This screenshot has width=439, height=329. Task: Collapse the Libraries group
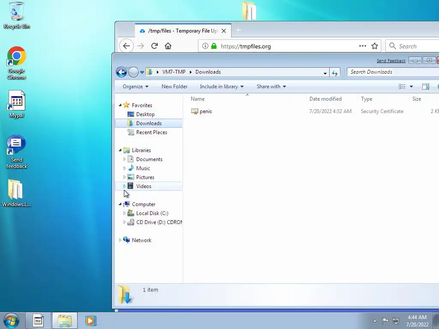120,150
